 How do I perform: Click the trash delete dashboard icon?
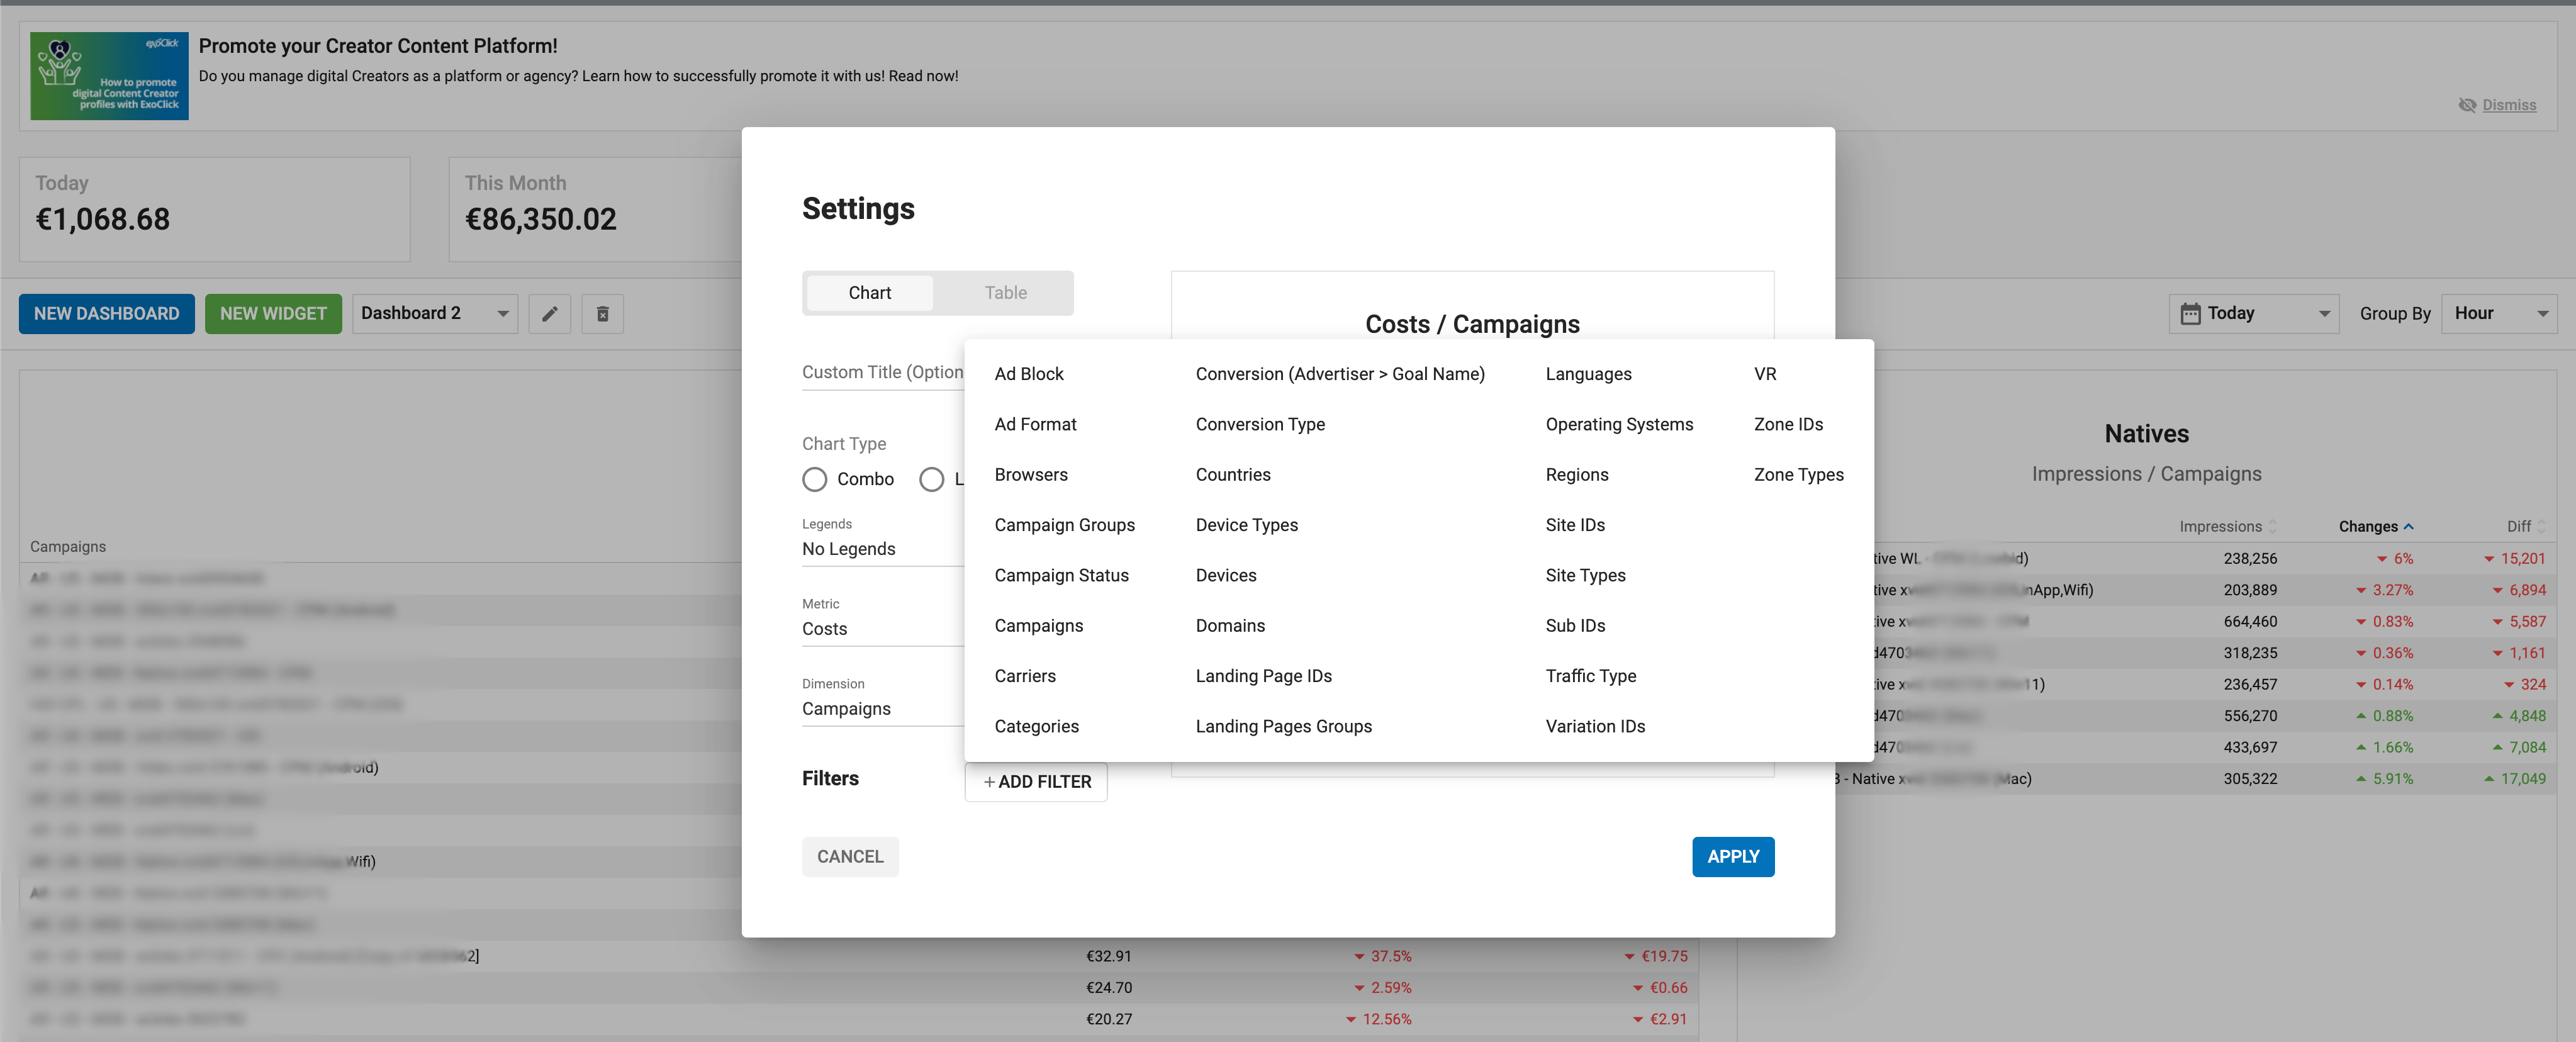tap(602, 314)
